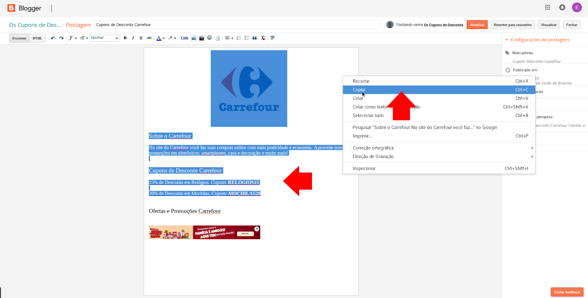Click the Atualizar button
Viewport: 588px width, 298px height.
pyautogui.click(x=477, y=25)
